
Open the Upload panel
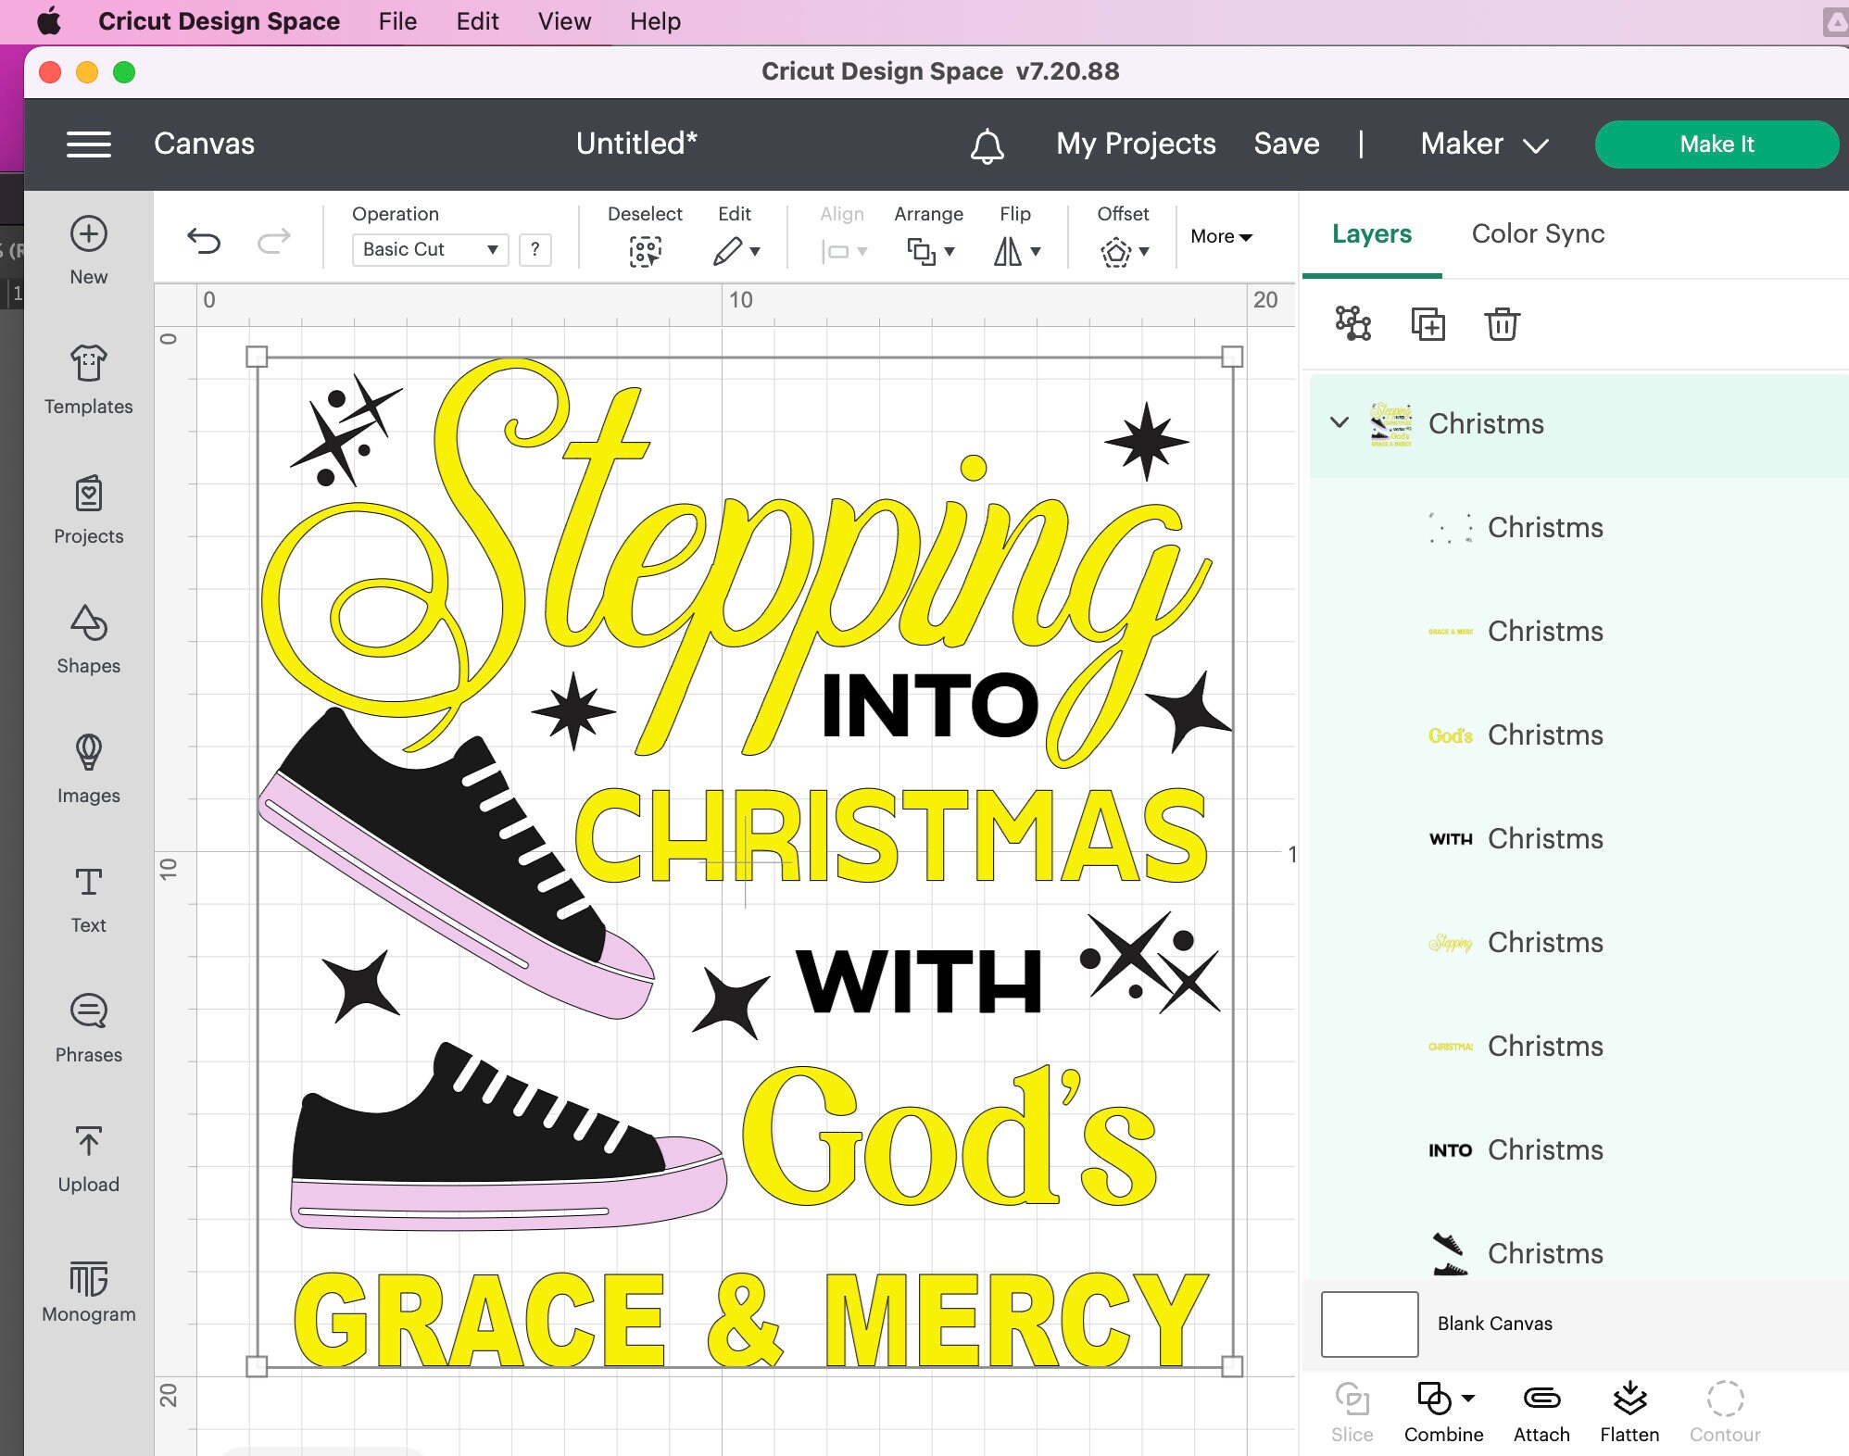coord(88,1156)
